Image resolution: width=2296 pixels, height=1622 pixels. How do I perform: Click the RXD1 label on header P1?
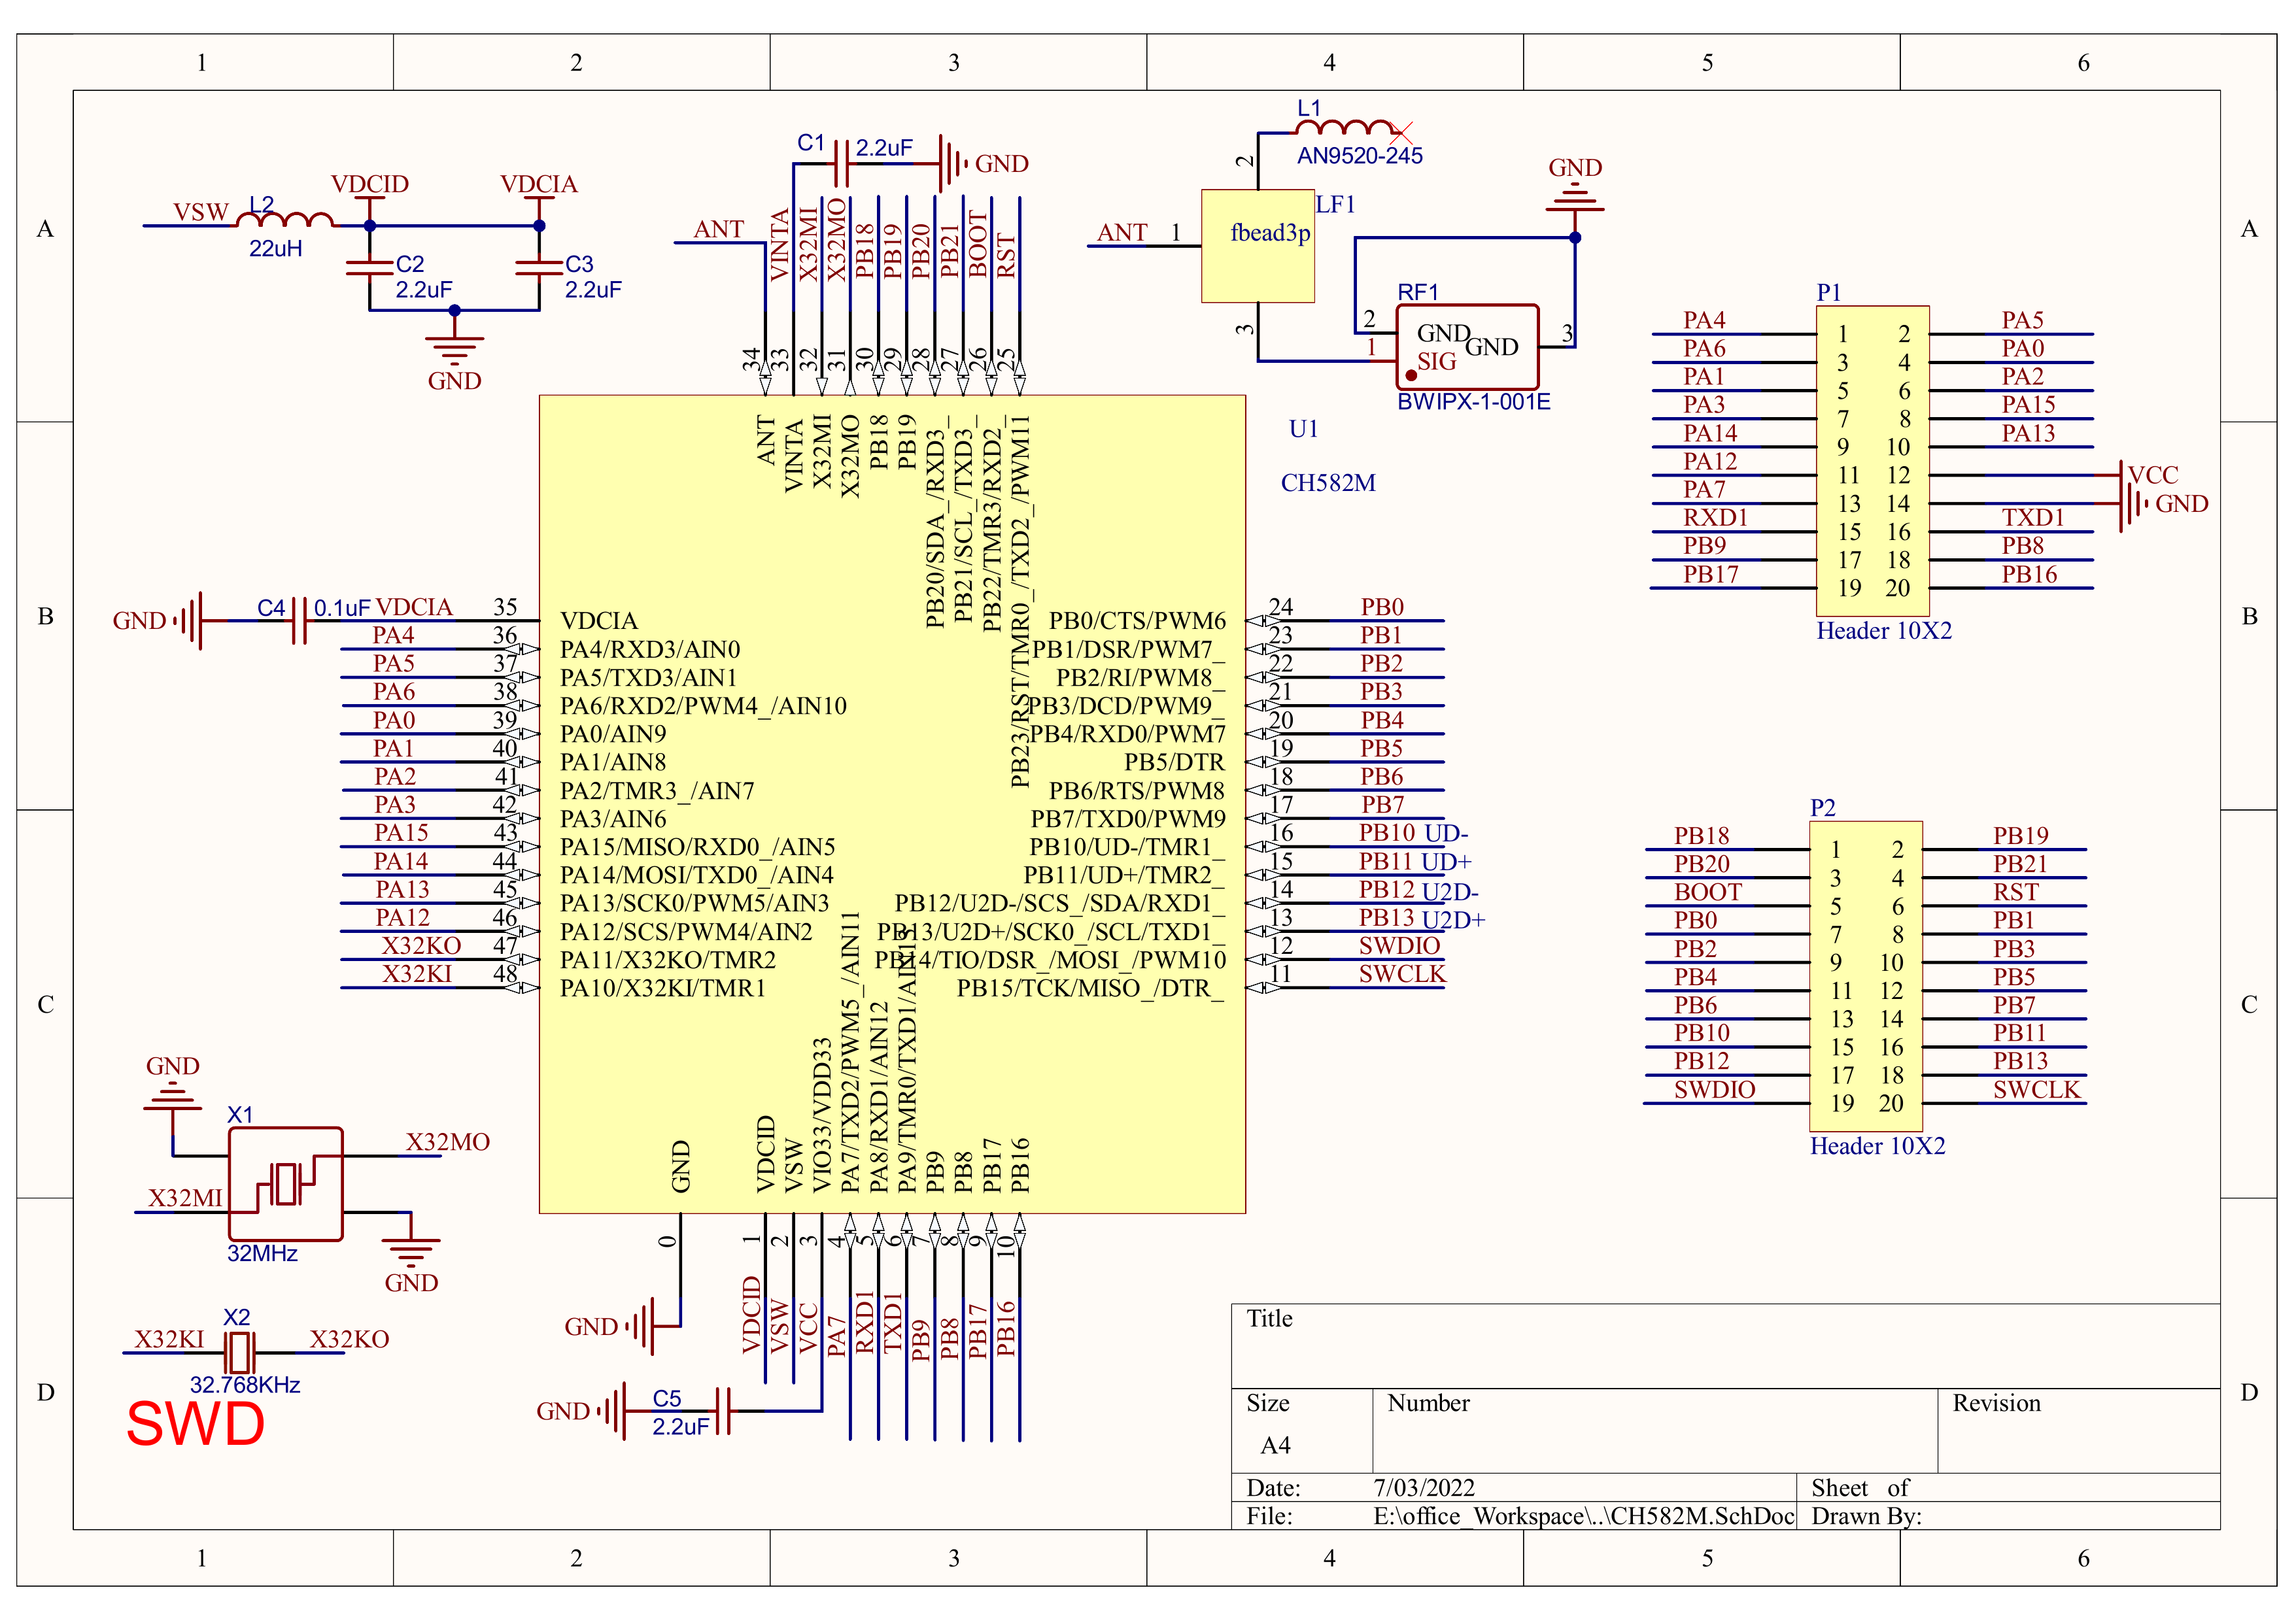coord(1715,517)
